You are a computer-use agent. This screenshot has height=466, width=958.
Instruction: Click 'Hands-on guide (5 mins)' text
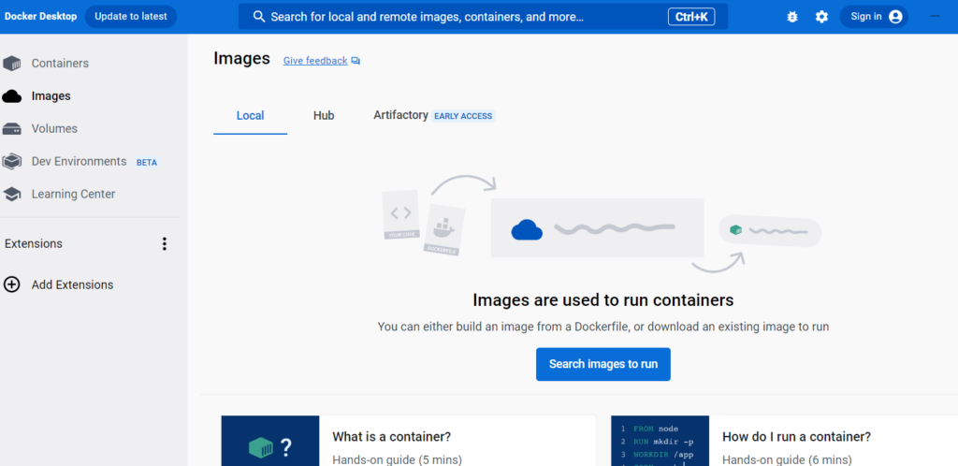tap(397, 459)
